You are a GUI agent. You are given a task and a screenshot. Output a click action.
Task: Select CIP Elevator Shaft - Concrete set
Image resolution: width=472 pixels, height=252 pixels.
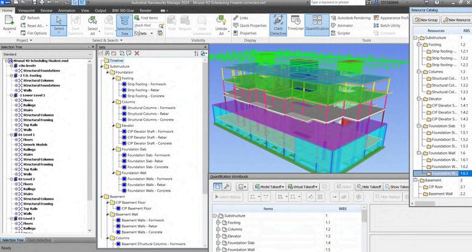pyautogui.click(x=149, y=144)
